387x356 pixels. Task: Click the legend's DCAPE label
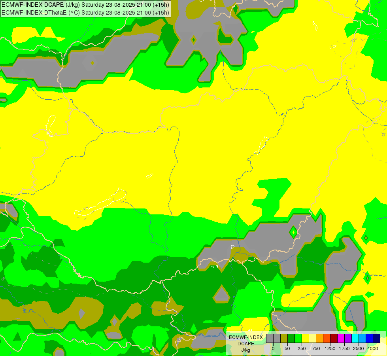pos(246,344)
